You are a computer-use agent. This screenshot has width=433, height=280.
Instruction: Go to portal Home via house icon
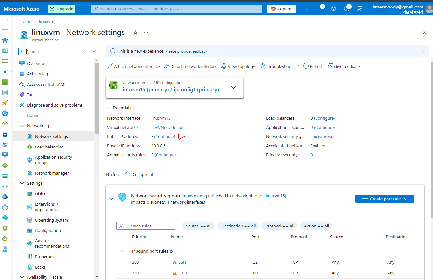click(x=5, y=40)
